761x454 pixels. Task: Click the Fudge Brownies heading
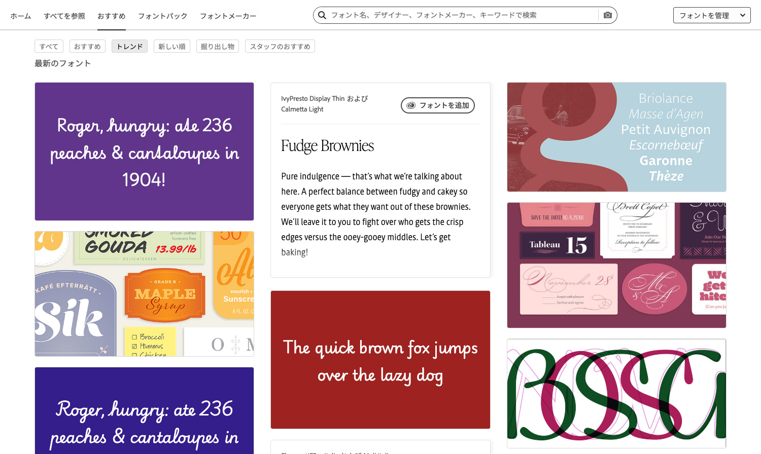click(328, 146)
